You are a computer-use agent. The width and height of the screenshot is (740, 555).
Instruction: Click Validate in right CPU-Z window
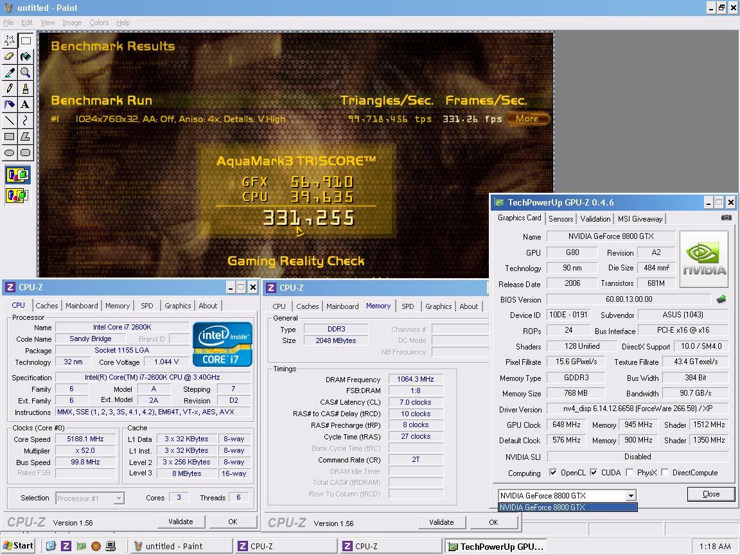[441, 522]
